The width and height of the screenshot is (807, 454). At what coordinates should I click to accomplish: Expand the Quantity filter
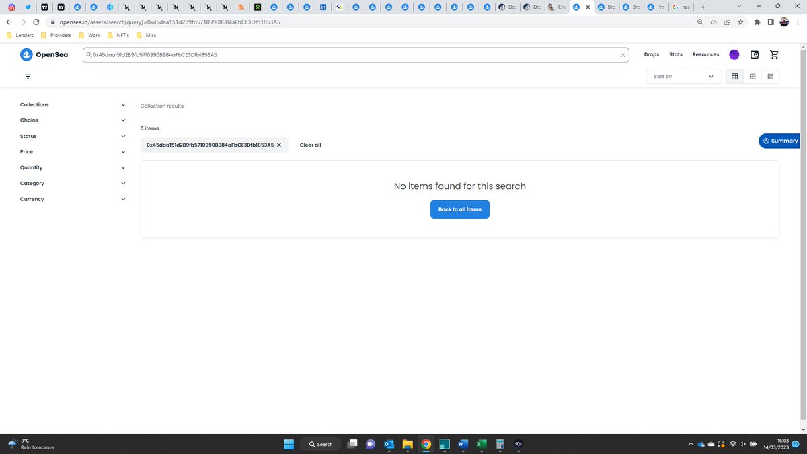(73, 167)
